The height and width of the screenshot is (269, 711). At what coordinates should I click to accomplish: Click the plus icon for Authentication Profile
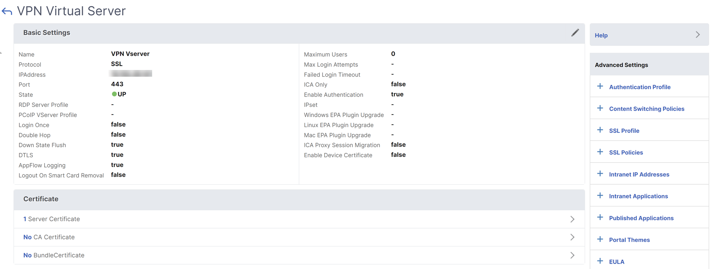click(x=600, y=87)
